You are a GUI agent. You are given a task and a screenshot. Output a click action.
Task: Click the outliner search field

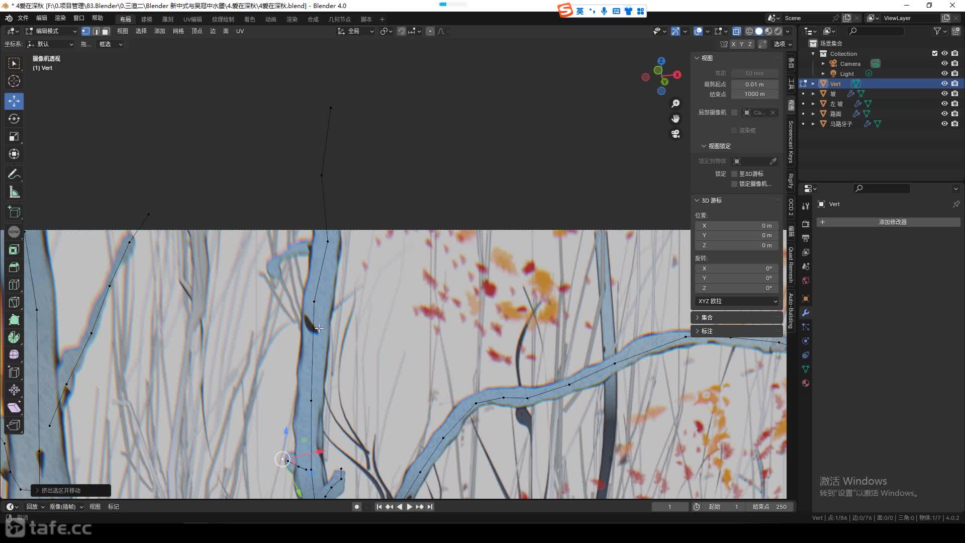pyautogui.click(x=875, y=31)
